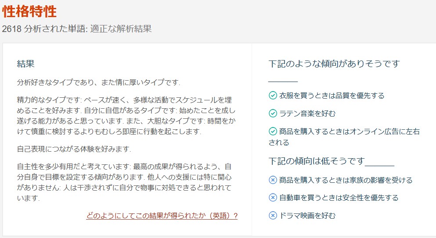Click the 自己表現につながる体験を好みます paragraph
This screenshot has height=238, width=436.
pyautogui.click(x=74, y=149)
